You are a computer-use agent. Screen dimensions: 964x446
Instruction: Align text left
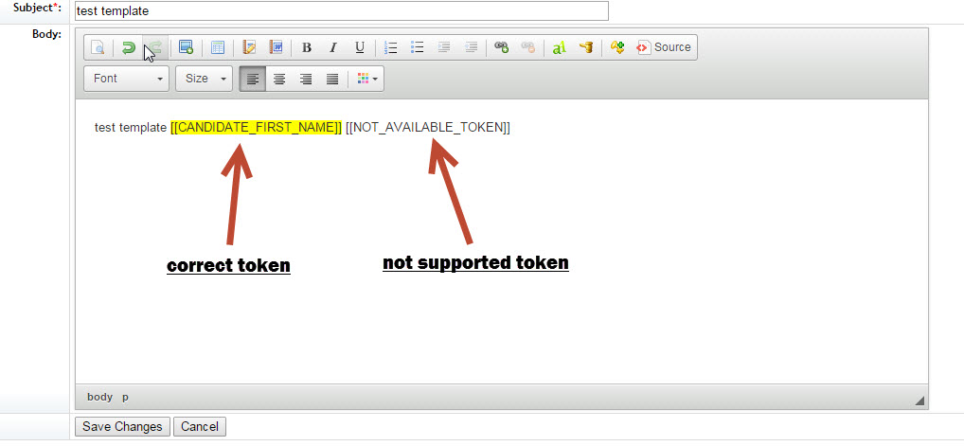pyautogui.click(x=253, y=79)
